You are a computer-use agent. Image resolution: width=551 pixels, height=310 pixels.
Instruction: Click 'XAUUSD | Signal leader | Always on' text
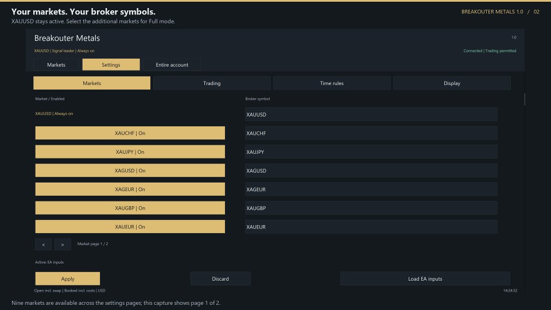64,51
